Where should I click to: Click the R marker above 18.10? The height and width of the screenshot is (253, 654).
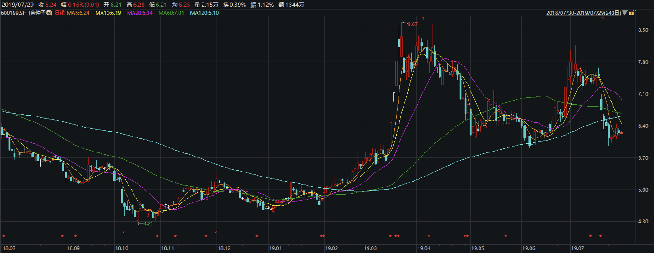pyautogui.click(x=123, y=232)
